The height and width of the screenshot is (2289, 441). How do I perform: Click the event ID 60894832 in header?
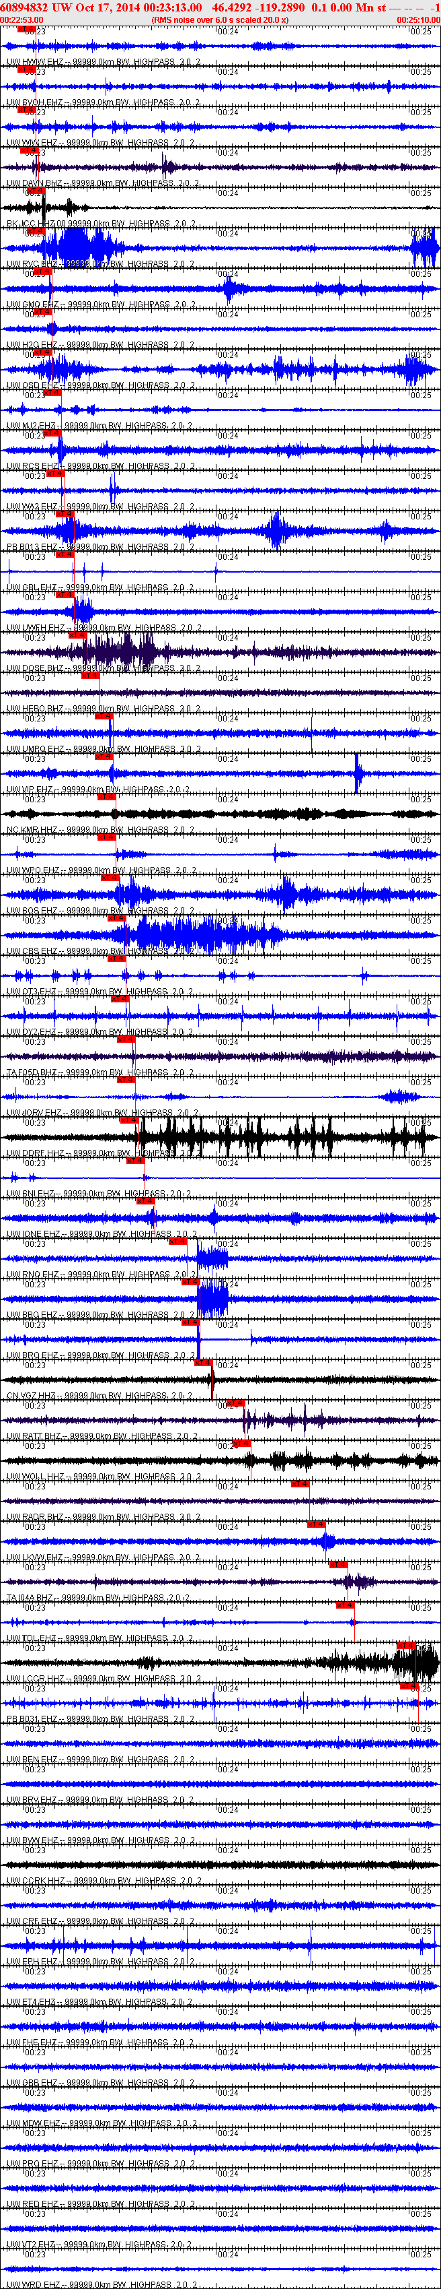(24, 7)
